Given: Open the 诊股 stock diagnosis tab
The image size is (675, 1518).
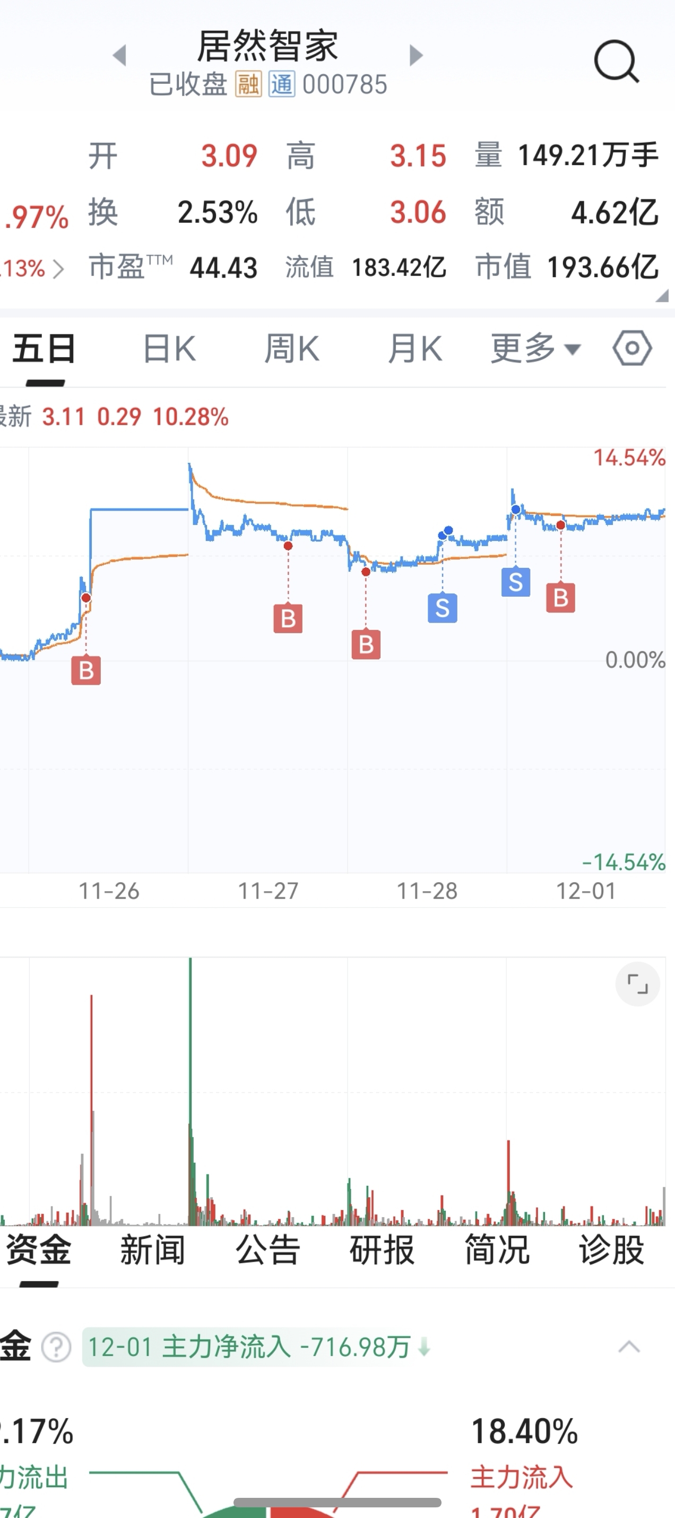Looking at the screenshot, I should point(611,1250).
